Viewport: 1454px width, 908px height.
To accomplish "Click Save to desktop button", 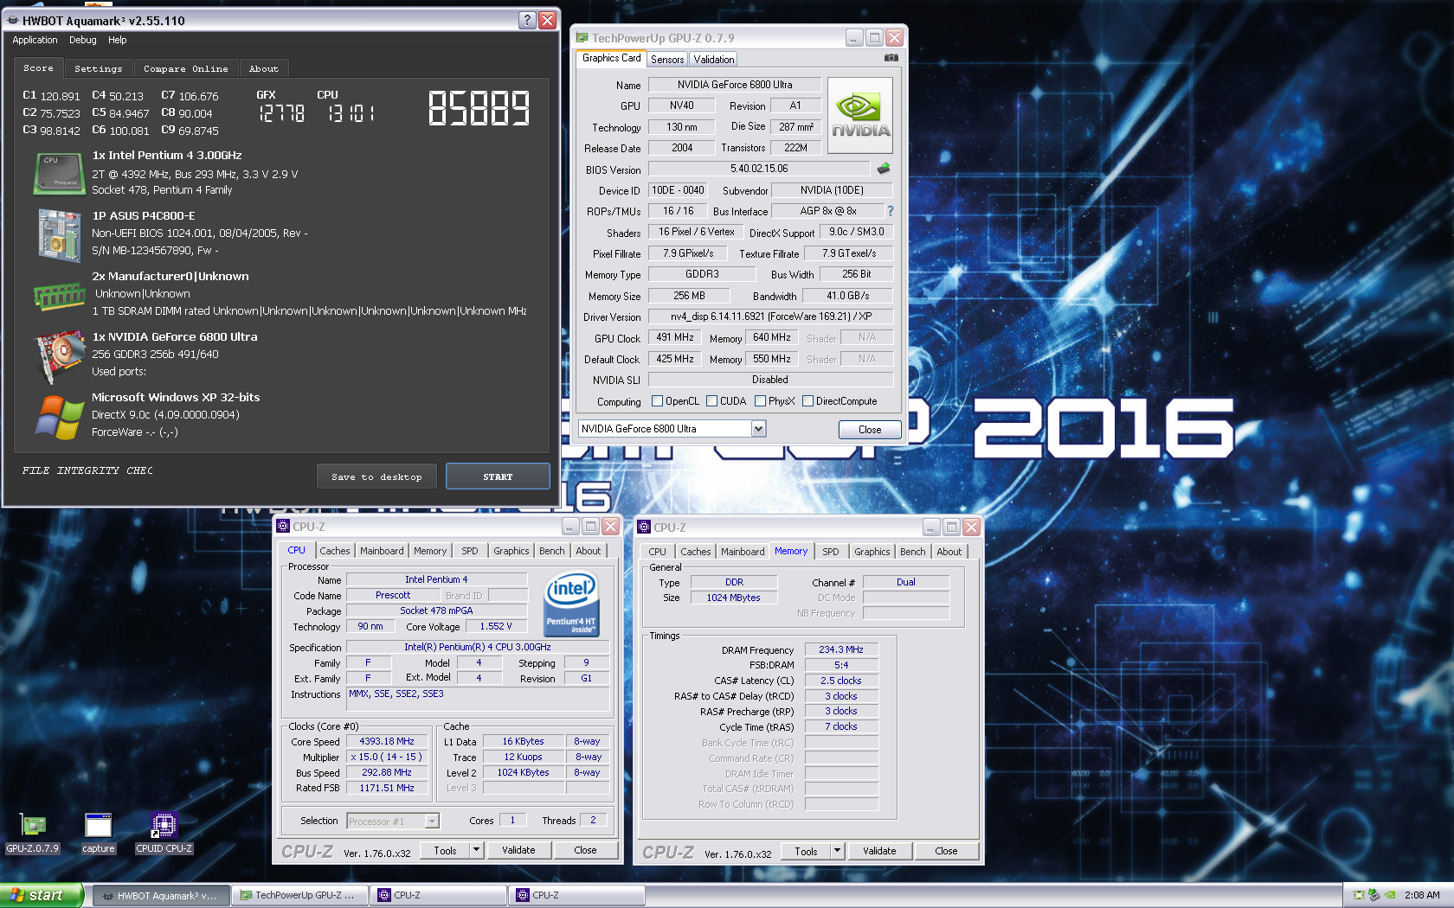I will click(376, 476).
